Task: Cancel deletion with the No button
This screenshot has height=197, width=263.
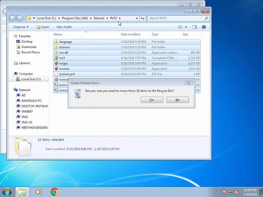Action: (178, 100)
